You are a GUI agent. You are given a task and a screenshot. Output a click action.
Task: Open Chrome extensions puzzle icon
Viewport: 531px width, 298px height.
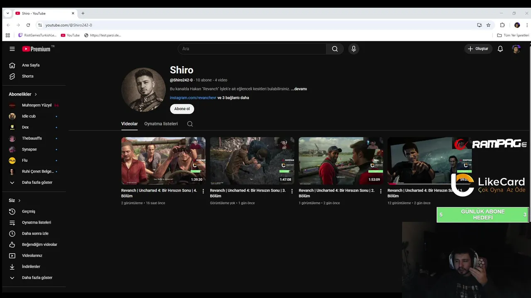click(x=502, y=25)
